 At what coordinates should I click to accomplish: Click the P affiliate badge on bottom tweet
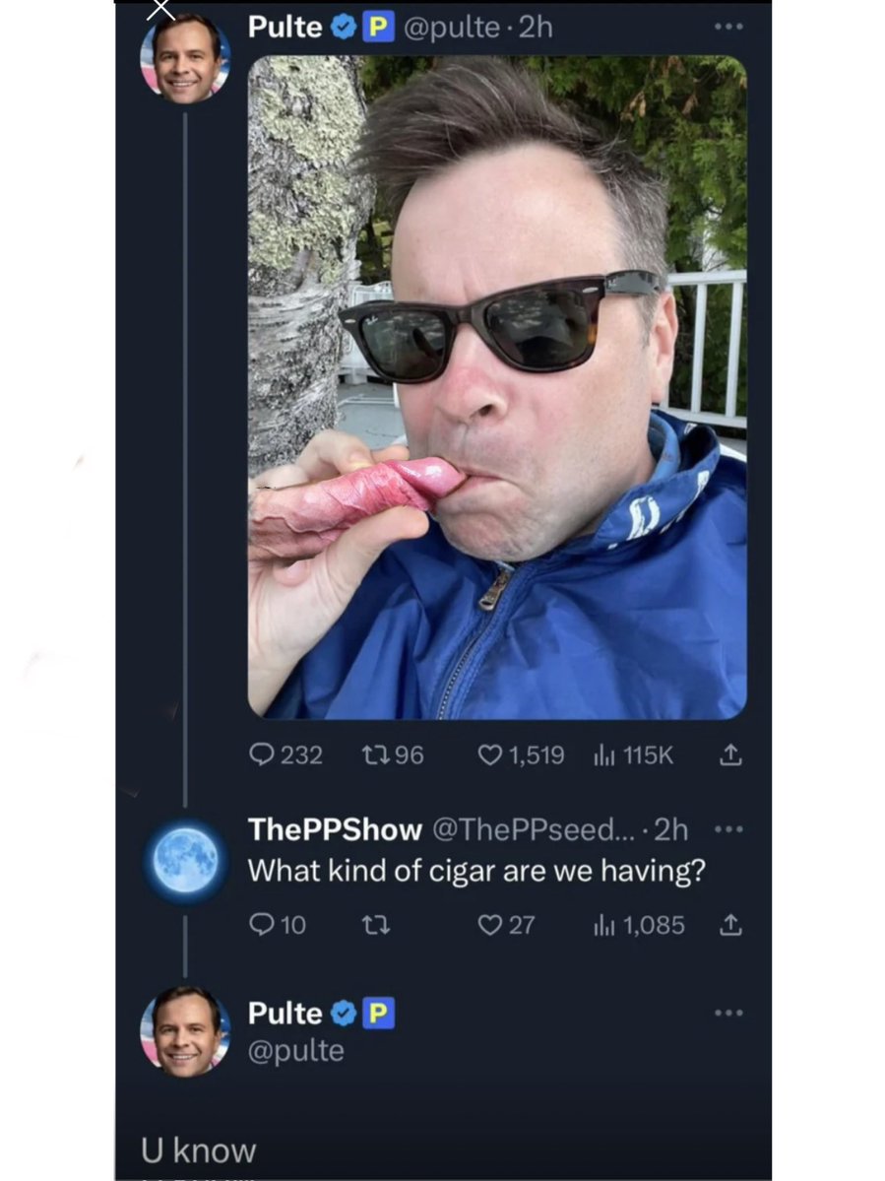tap(380, 1013)
